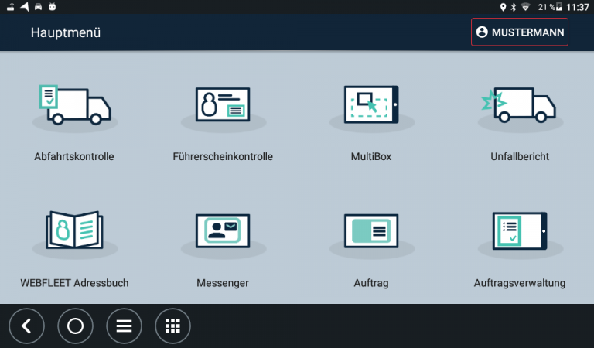This screenshot has height=348, width=594.
Task: Tap the battery 21 % indicator
Action: [x=550, y=7]
